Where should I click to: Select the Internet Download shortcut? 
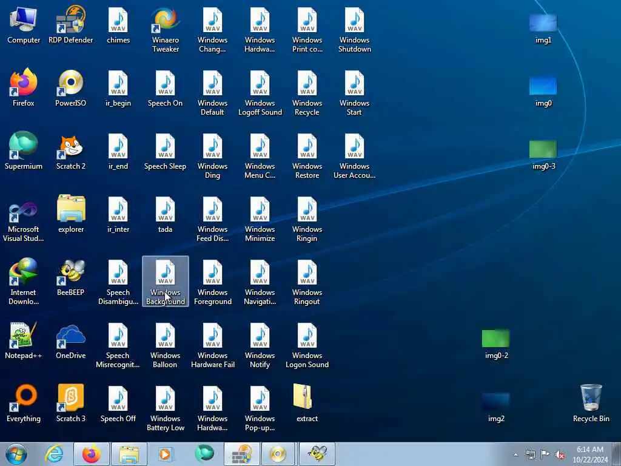tap(24, 282)
